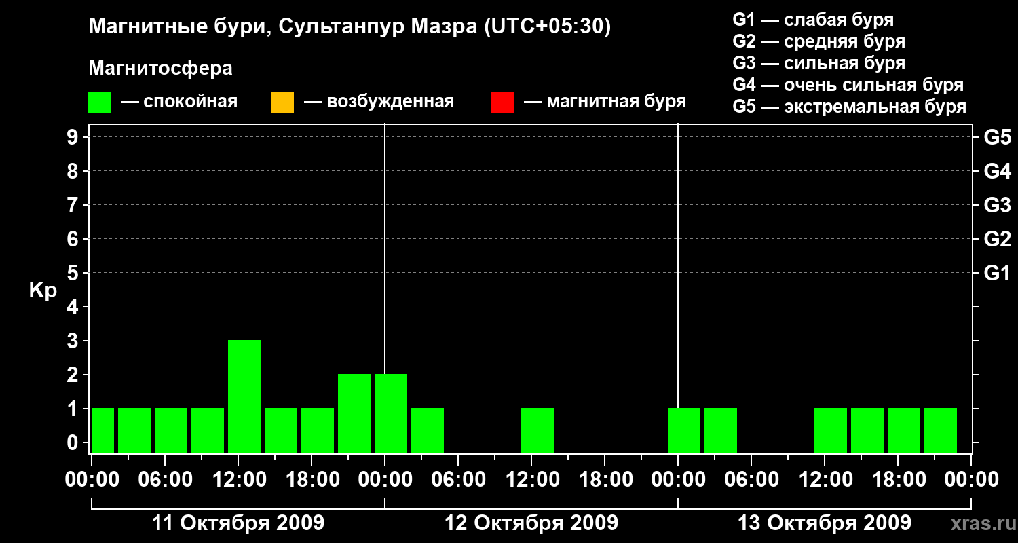
Task: Click the "G4" tick label on the right axis
Action: [x=997, y=171]
